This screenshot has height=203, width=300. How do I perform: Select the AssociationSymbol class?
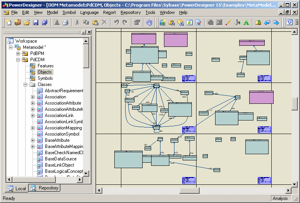tap(62, 134)
